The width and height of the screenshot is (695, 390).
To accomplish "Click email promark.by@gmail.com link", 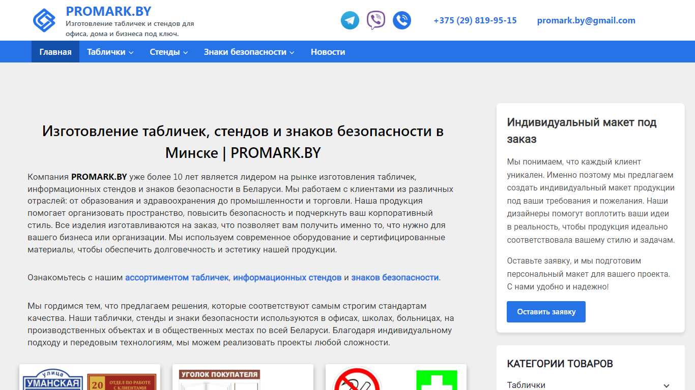I will point(586,20).
